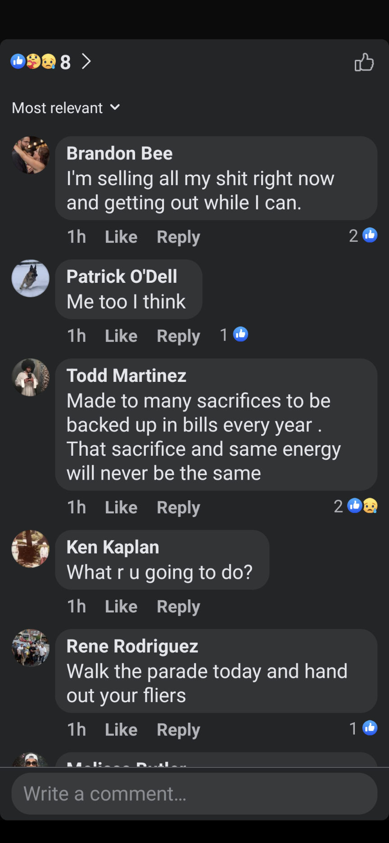Like Ken Kaplan's comment
389x843 pixels.
coord(121,607)
